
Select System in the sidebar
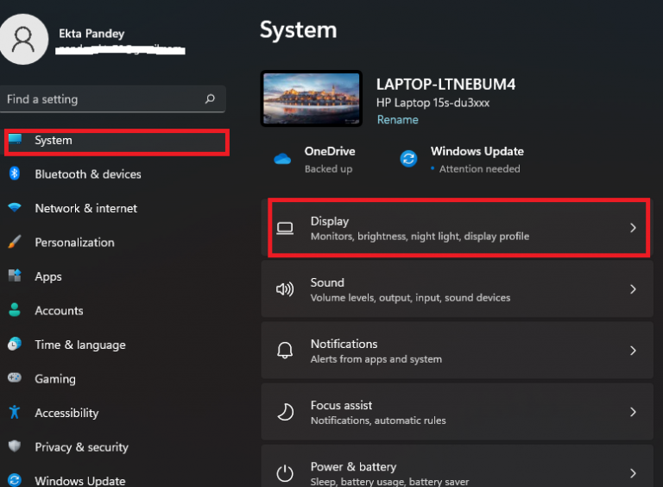click(x=54, y=141)
